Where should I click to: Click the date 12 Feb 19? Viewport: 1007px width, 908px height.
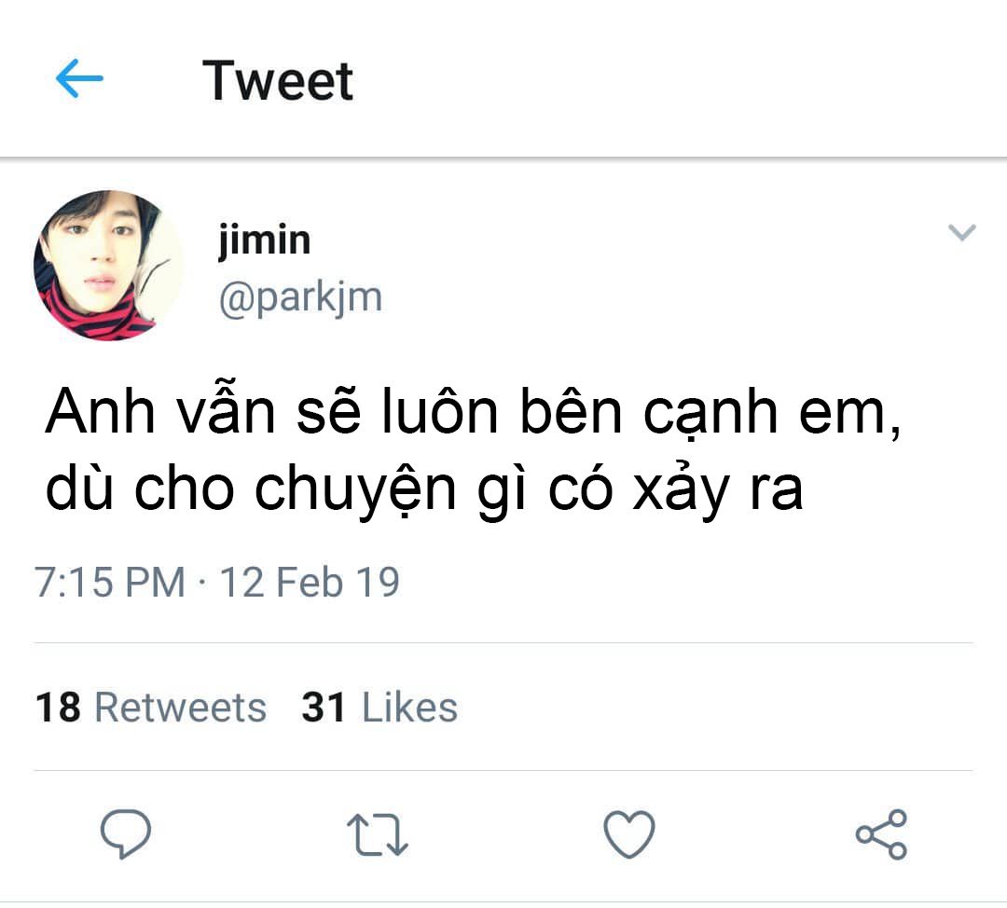[309, 583]
